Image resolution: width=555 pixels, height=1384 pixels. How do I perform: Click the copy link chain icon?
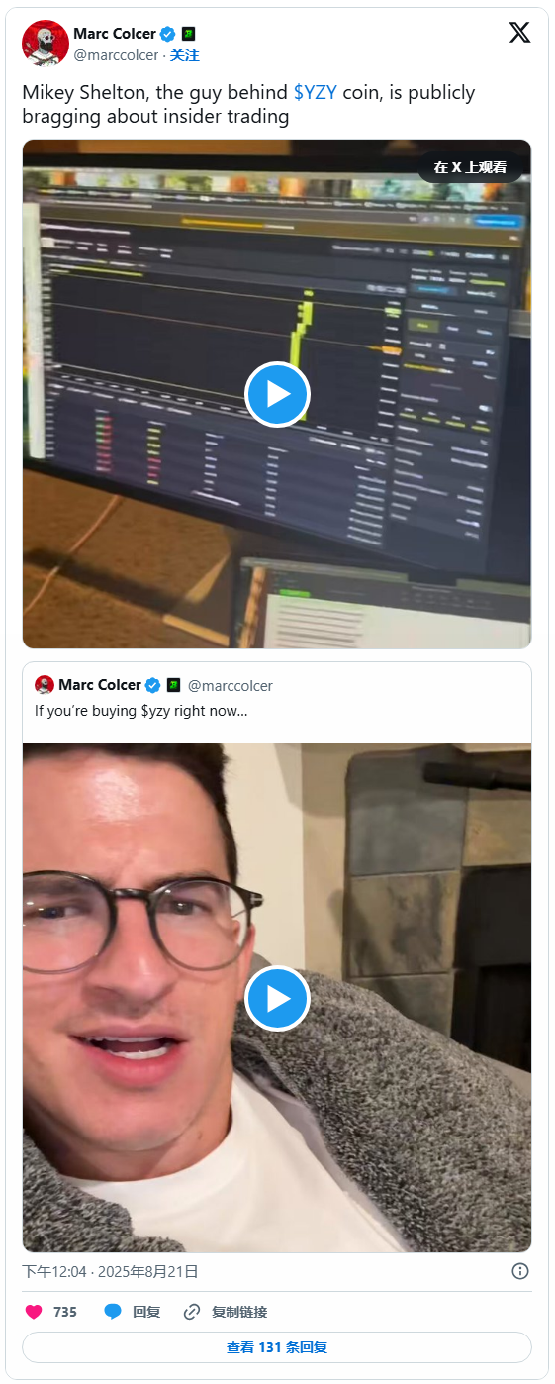192,1312
